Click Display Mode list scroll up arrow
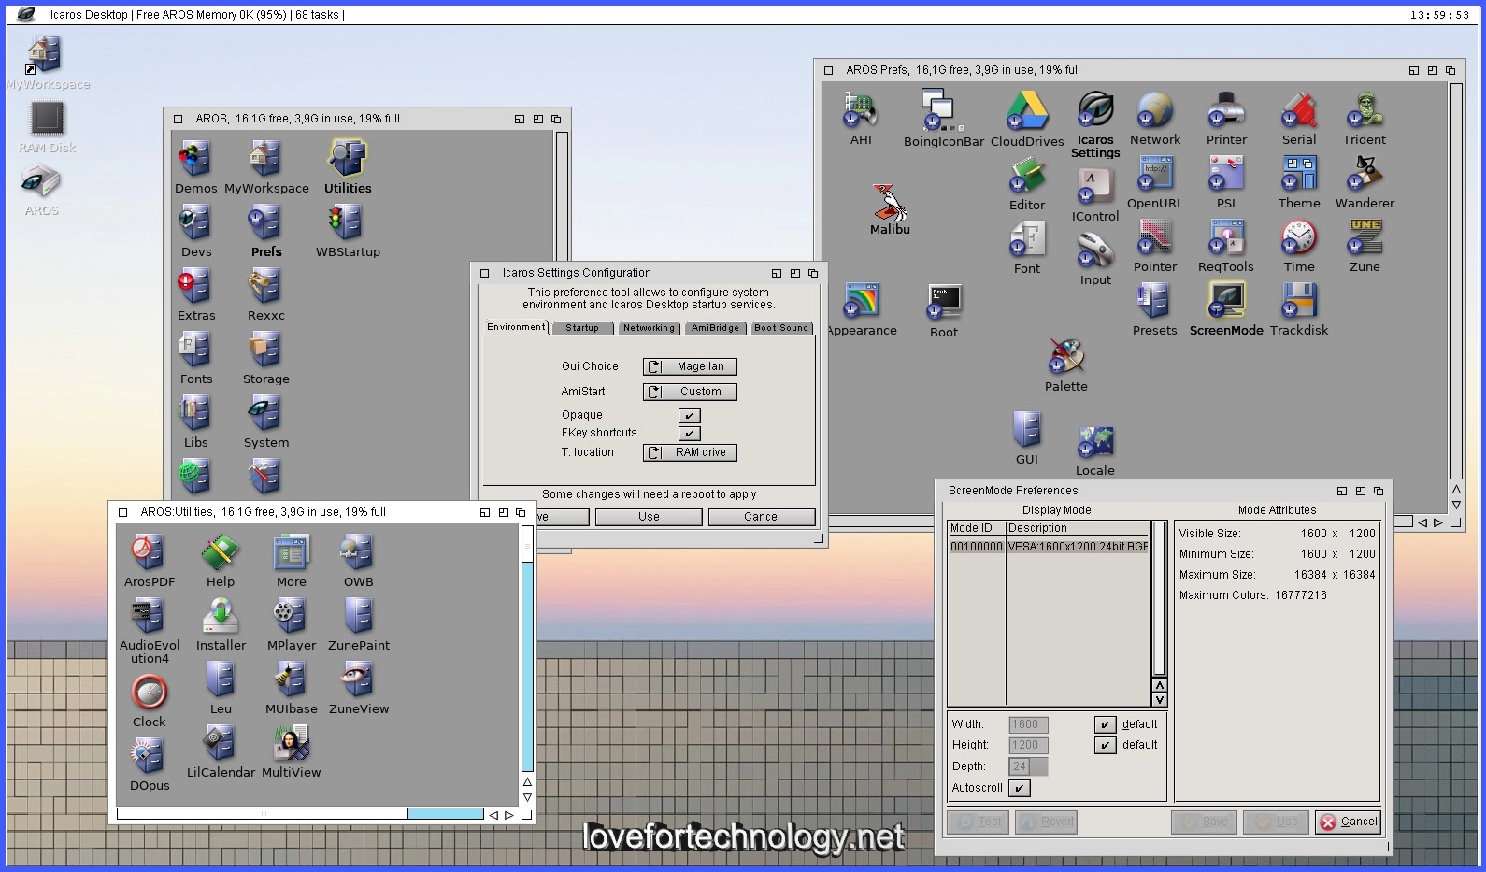 tap(1160, 686)
